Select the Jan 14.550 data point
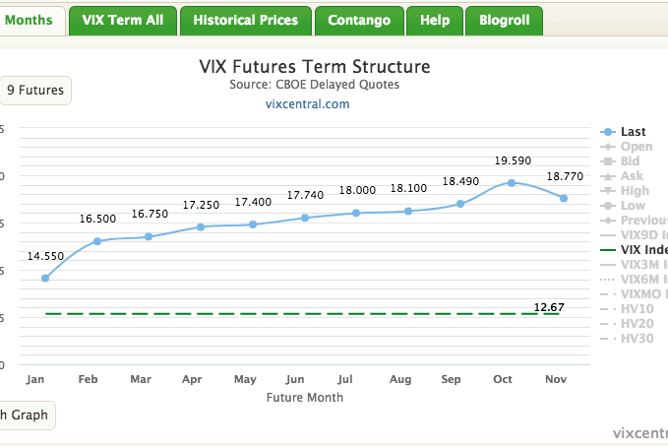 coord(45,279)
